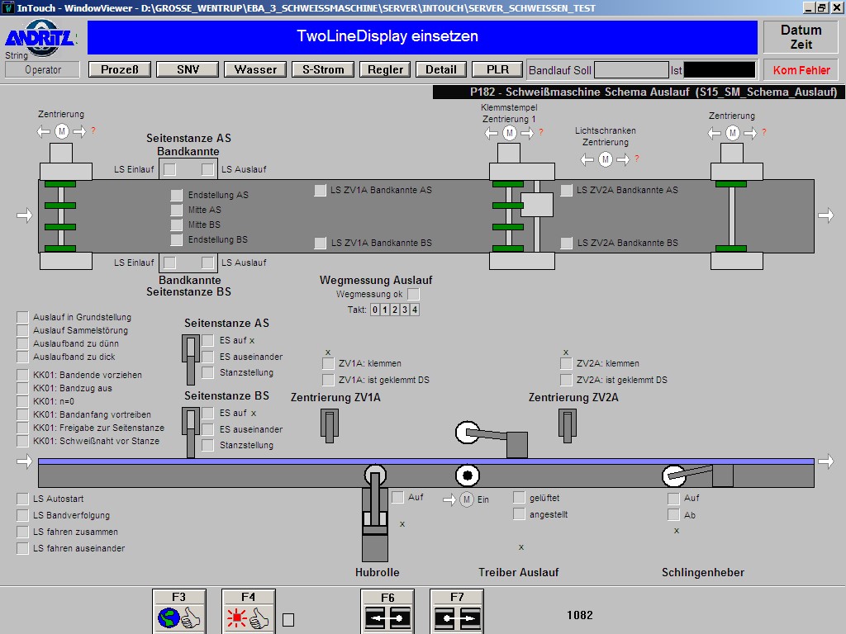Viewport: 846px width, 634px height.
Task: Click Lichtschranken Zentrierung motor symbol
Action: click(x=606, y=159)
